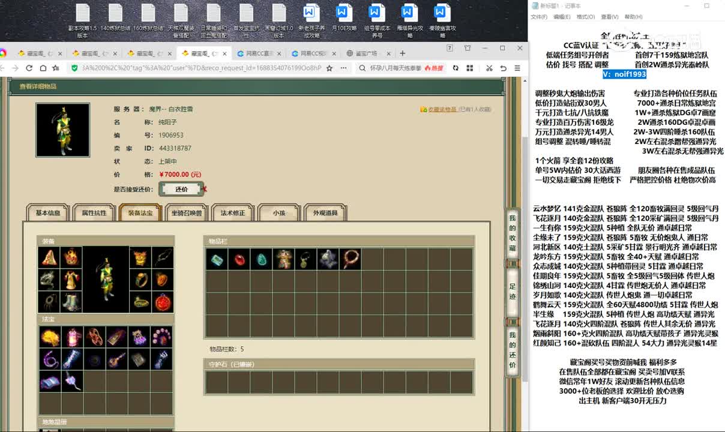
Task: Select the 装备法宝 tab
Action: coord(140,213)
